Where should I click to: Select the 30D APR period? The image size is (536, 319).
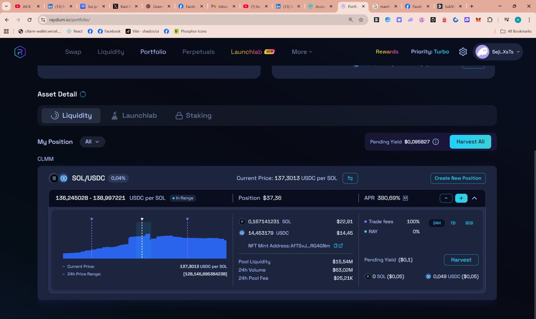(x=469, y=223)
